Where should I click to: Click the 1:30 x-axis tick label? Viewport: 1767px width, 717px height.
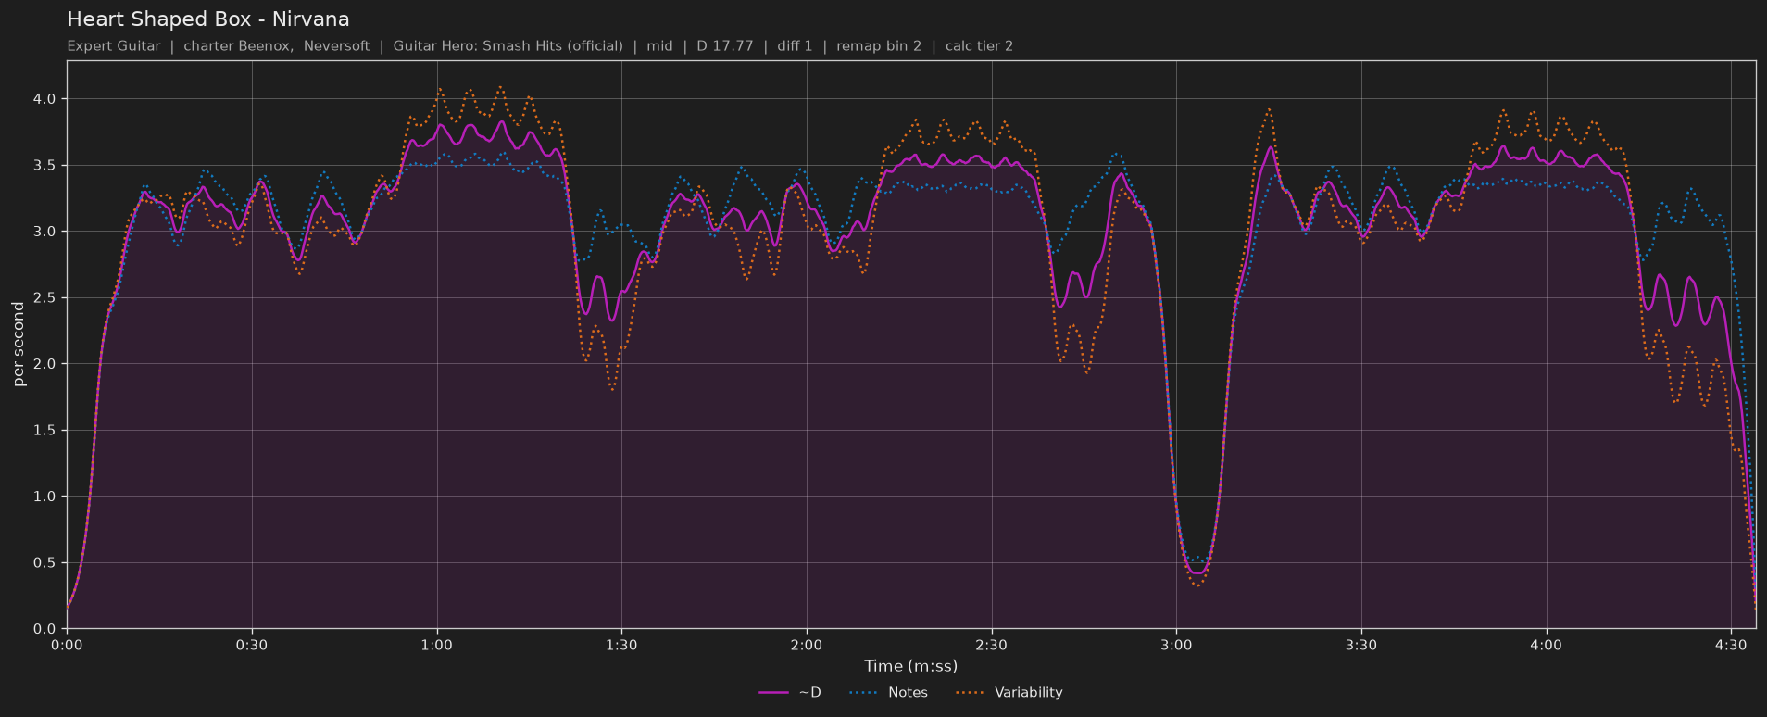[621, 645]
